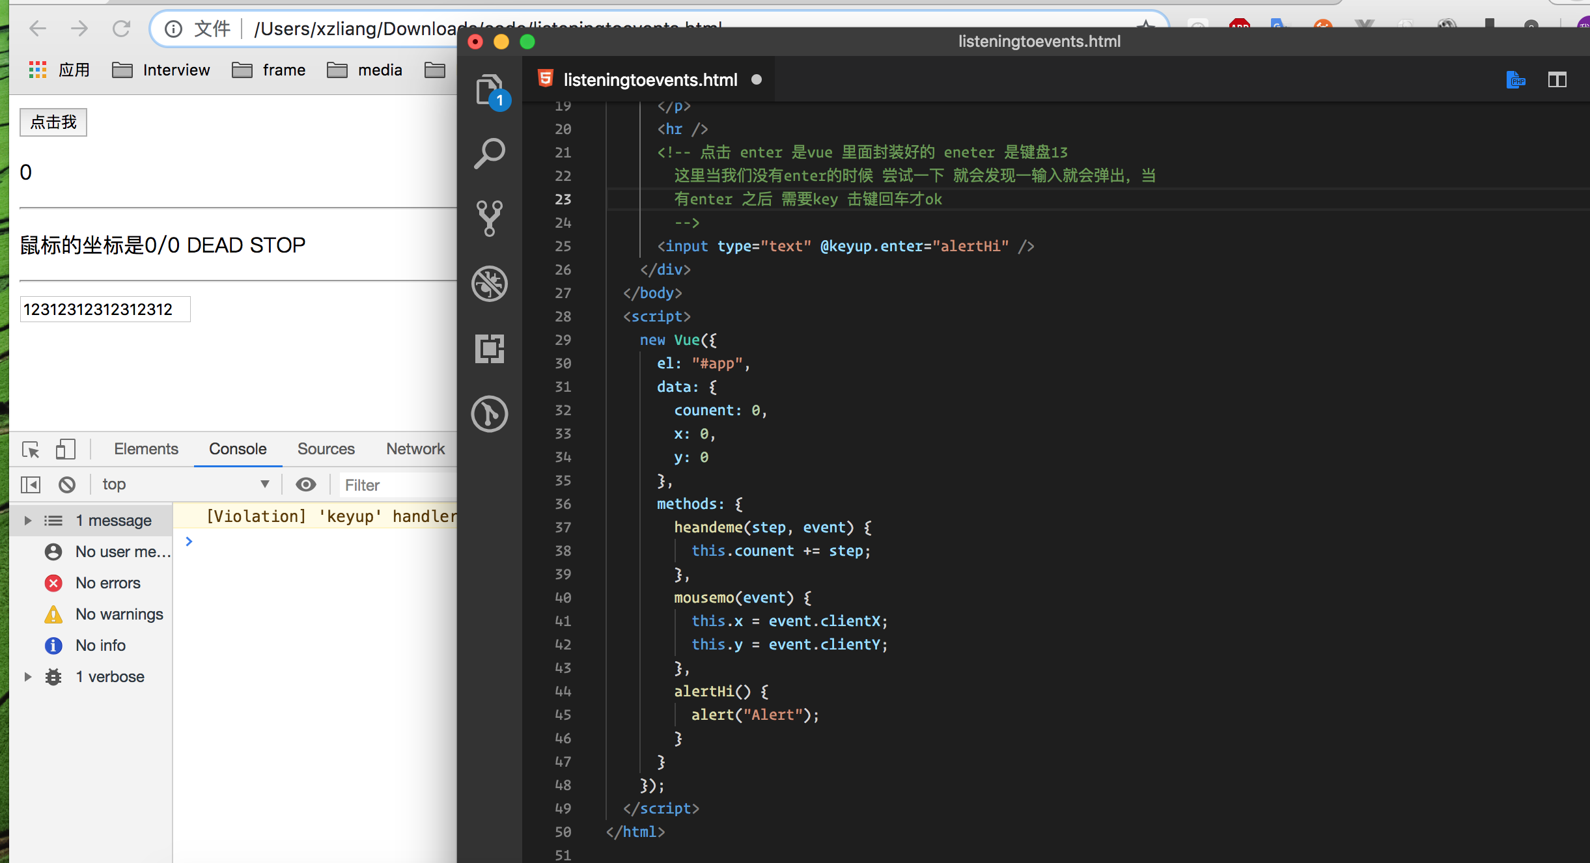Switch to the Elements tab

(146, 449)
